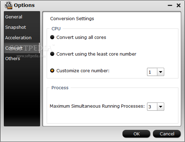Close the Options window with X
Screen dimensions: 185x142
tap(178, 5)
